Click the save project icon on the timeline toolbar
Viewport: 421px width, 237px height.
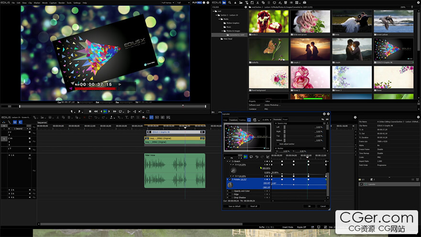(x=50, y=117)
